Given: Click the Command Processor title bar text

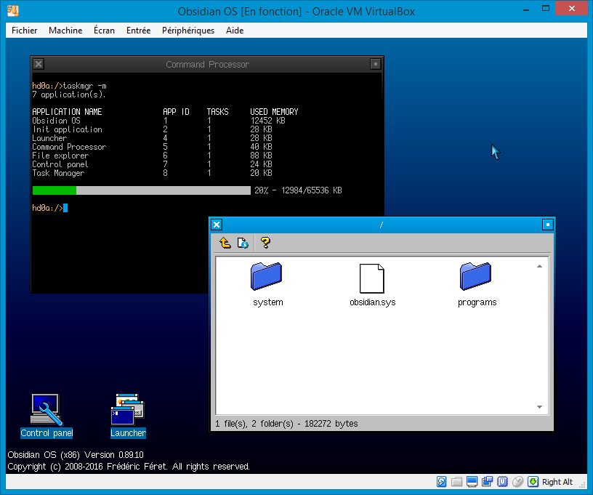Looking at the screenshot, I should [x=207, y=64].
